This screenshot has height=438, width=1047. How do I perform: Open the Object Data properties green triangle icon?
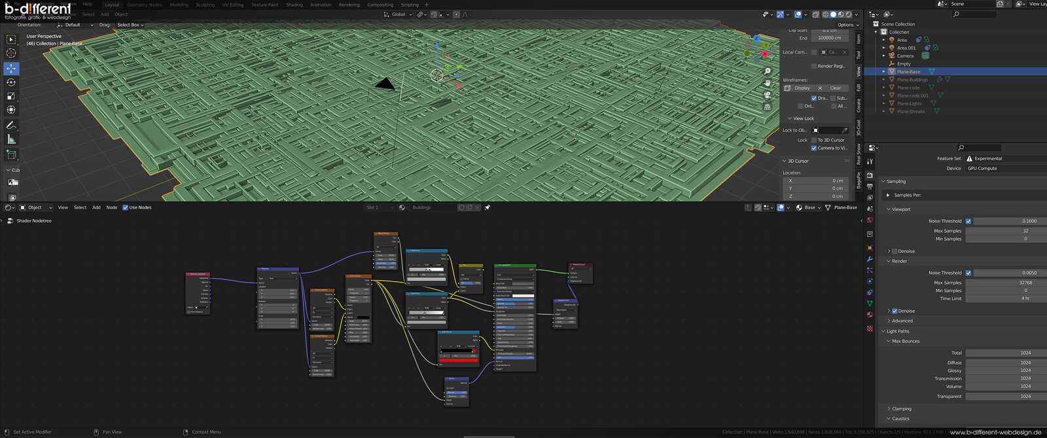click(870, 303)
